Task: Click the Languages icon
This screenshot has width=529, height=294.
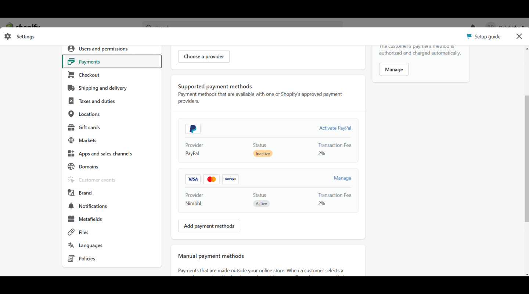Action: pos(71,245)
